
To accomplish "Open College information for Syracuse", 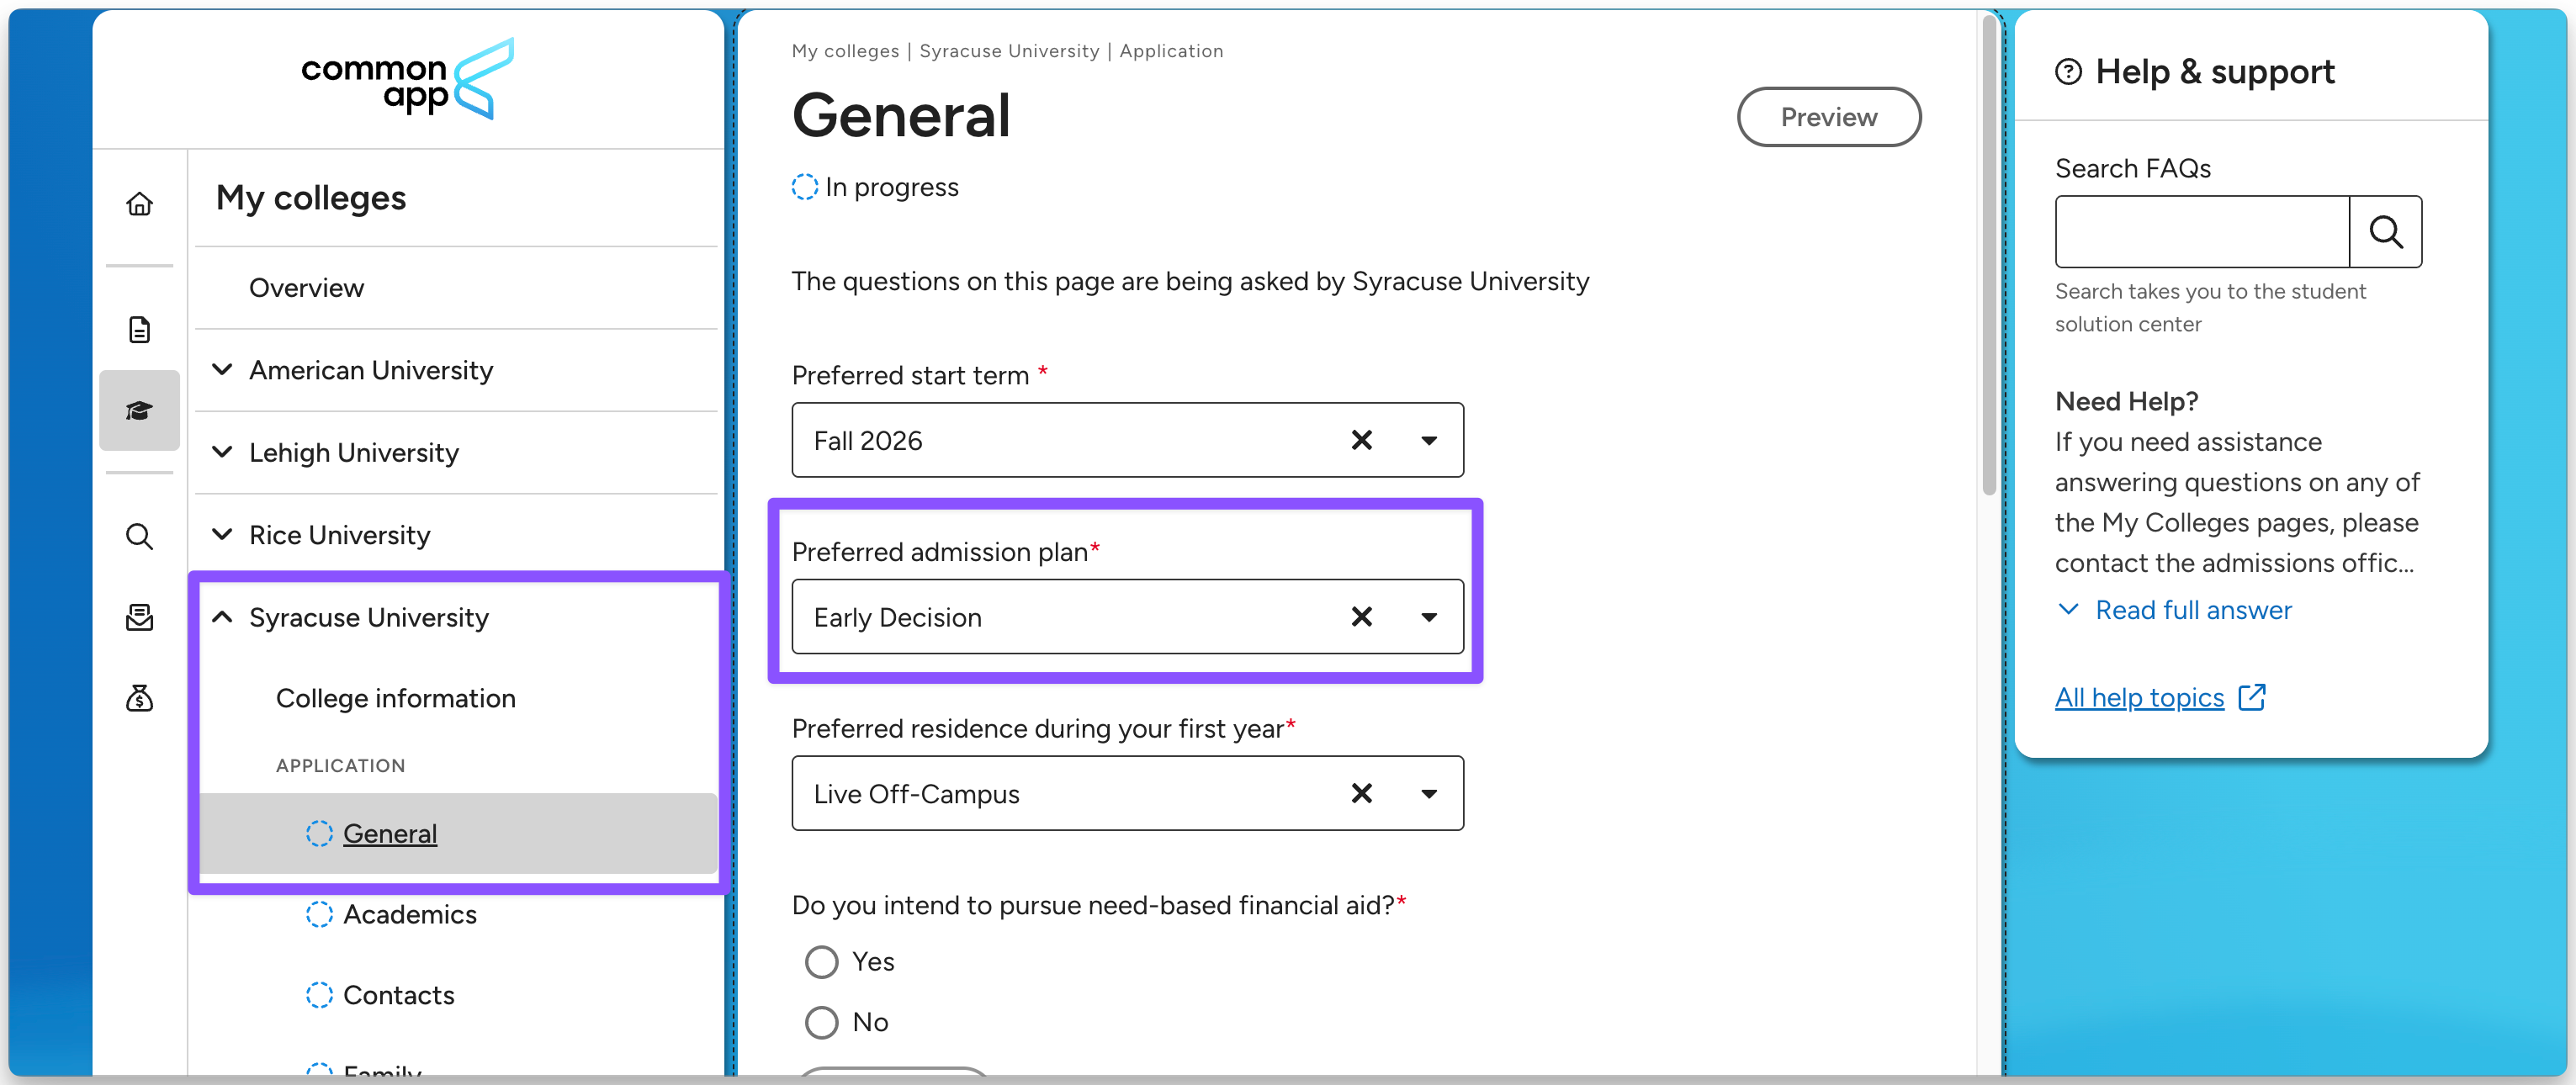I will click(x=396, y=698).
